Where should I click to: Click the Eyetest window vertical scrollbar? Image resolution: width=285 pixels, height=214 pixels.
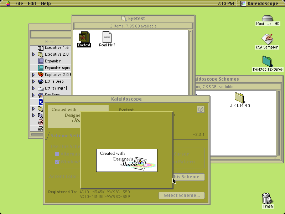point(190,63)
